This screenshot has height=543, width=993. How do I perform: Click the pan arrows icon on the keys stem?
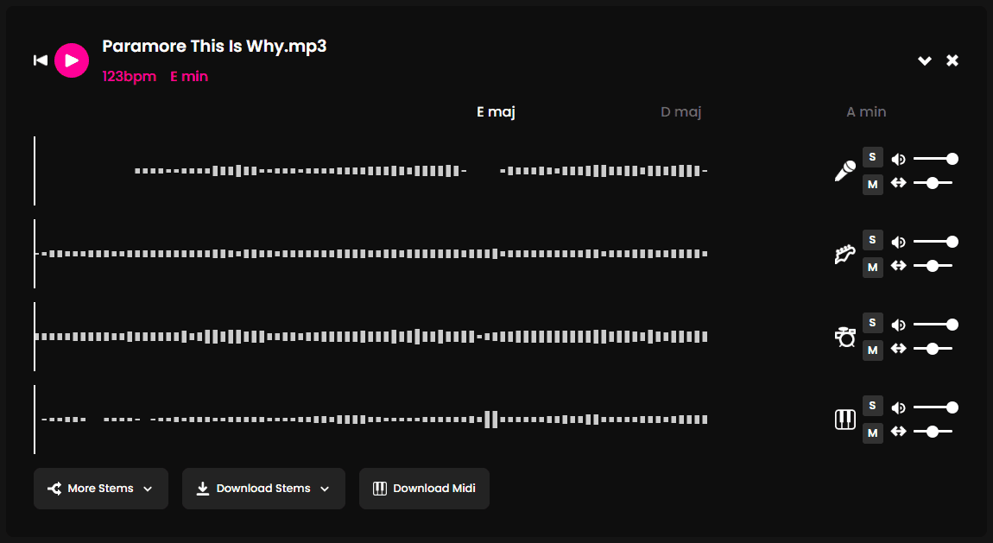coord(898,433)
